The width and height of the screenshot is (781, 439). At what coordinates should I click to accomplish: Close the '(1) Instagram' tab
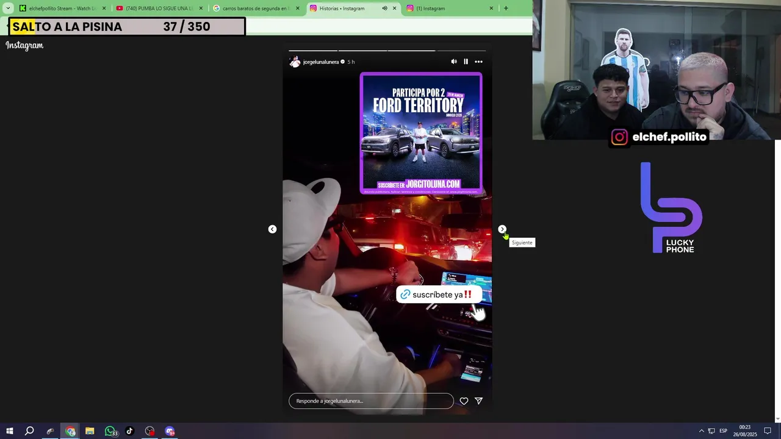491,9
